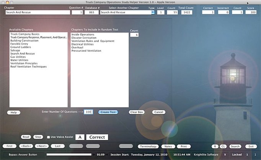This screenshot has width=261, height=160.
Task: Click the X in the status bar
Action: [225, 155]
